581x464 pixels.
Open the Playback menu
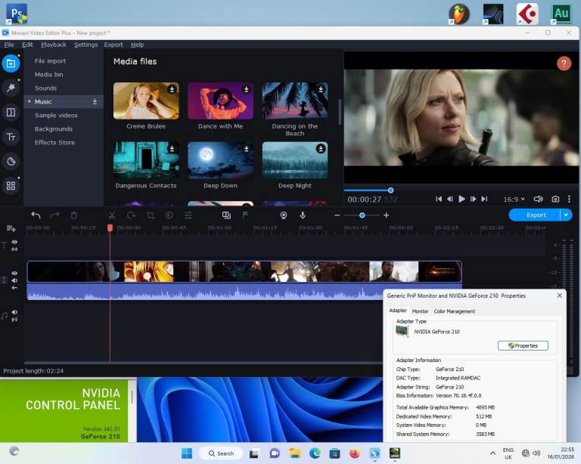(54, 45)
